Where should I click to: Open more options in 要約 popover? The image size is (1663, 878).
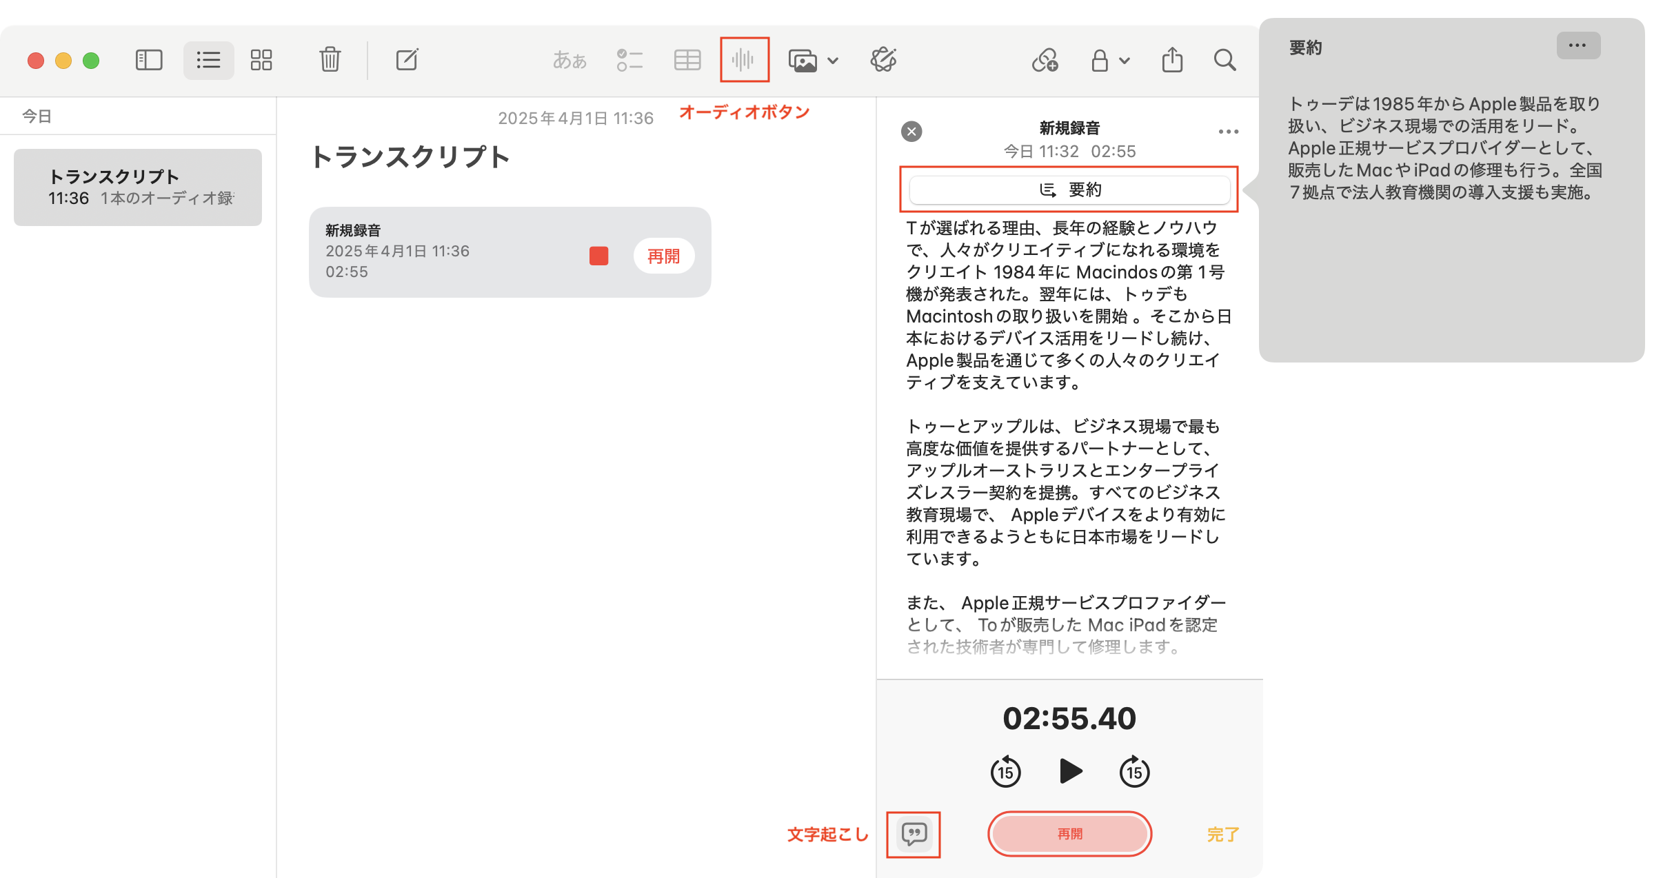click(x=1578, y=45)
